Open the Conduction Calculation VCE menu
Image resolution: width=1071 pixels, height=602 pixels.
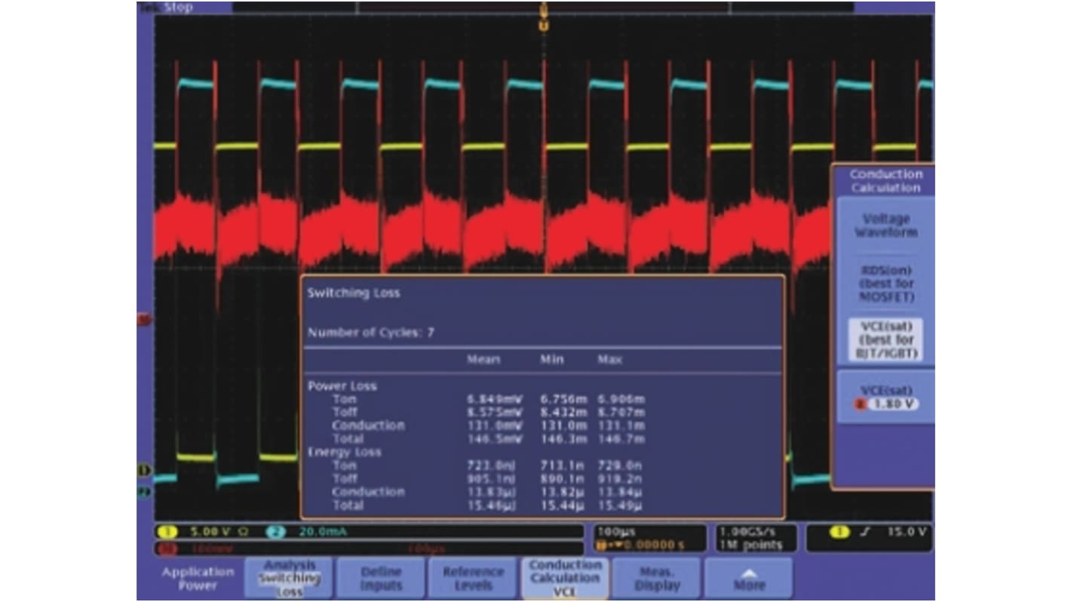click(564, 577)
